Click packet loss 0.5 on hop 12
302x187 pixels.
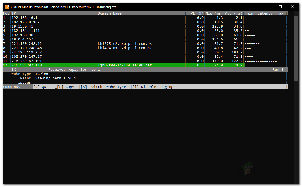coord(200,65)
